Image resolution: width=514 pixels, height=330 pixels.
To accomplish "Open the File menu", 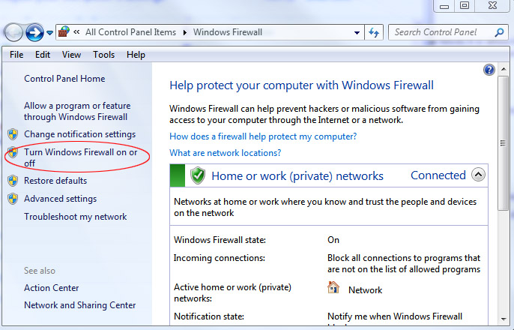I will tap(16, 55).
